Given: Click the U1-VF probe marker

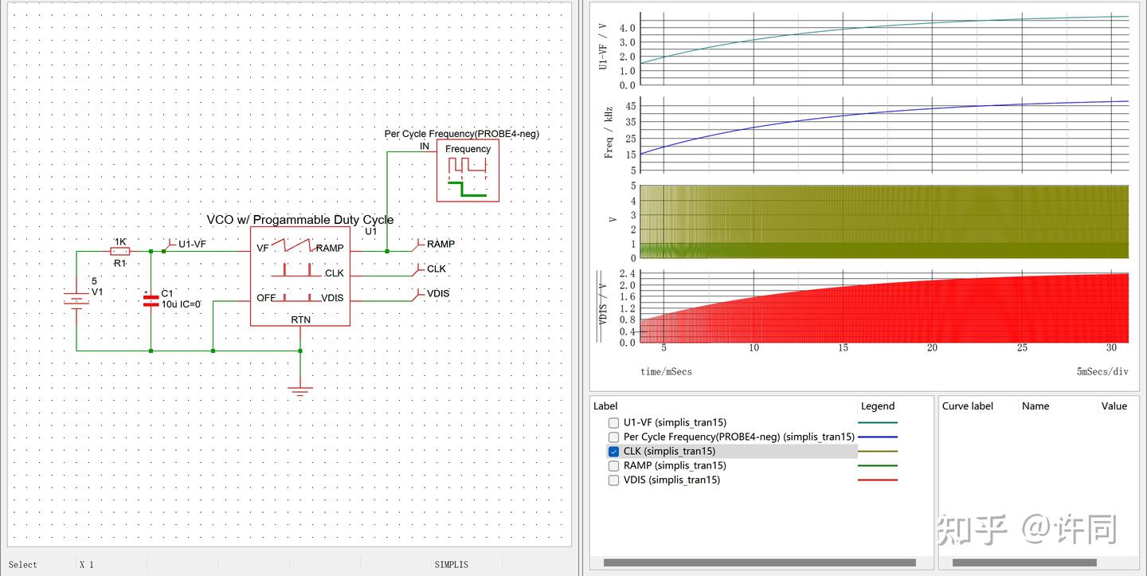Looking at the screenshot, I should (170, 243).
